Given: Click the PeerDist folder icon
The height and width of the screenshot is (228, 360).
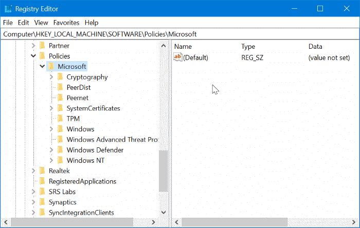Looking at the screenshot, I should pyautogui.click(x=60, y=87).
